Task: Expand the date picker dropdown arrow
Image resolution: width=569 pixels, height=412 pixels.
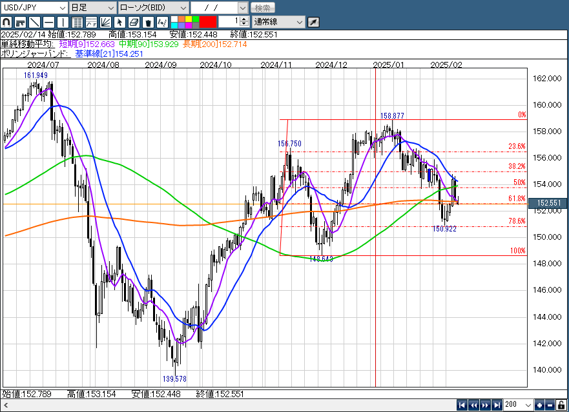Action: [243, 8]
